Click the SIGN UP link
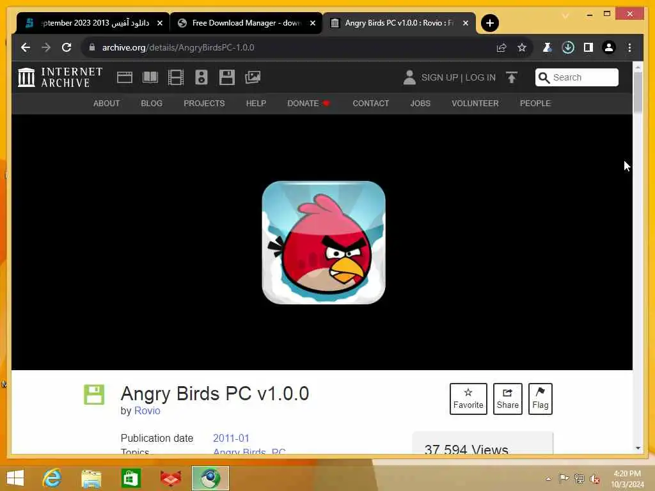 tap(439, 77)
